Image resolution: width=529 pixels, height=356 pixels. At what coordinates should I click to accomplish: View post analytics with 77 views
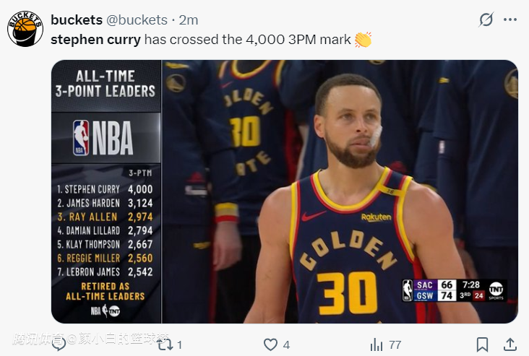pos(377,344)
